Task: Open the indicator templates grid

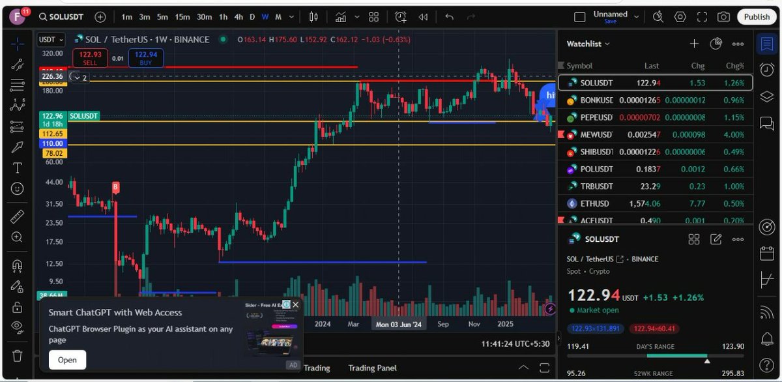Action: coord(373,17)
